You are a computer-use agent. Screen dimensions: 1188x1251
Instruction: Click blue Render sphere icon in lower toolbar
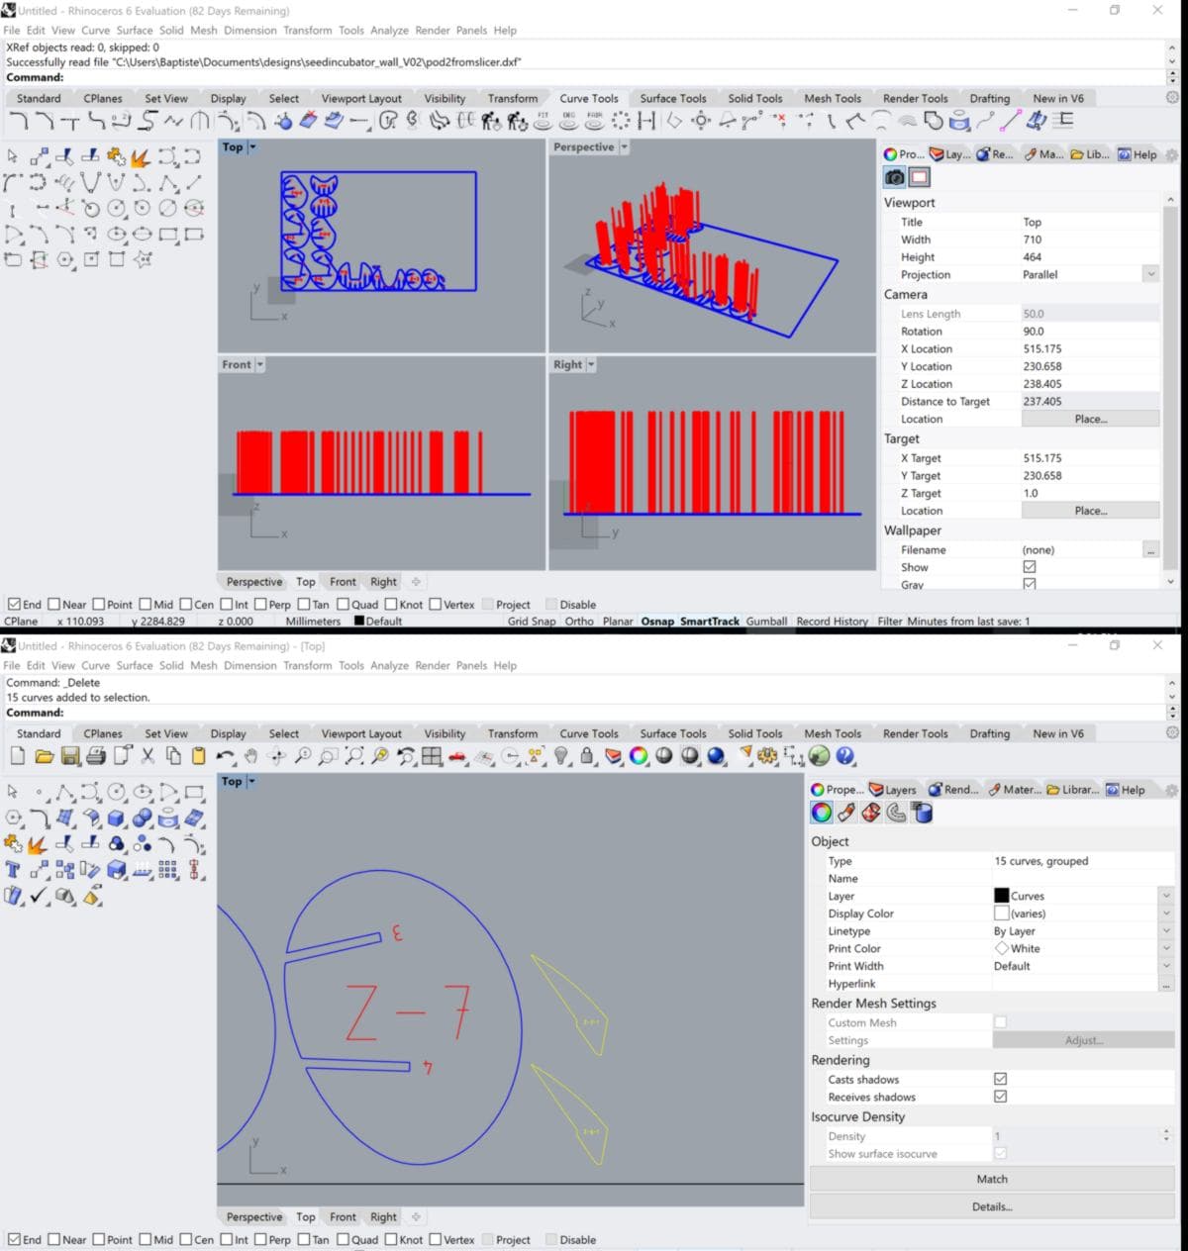(x=716, y=756)
